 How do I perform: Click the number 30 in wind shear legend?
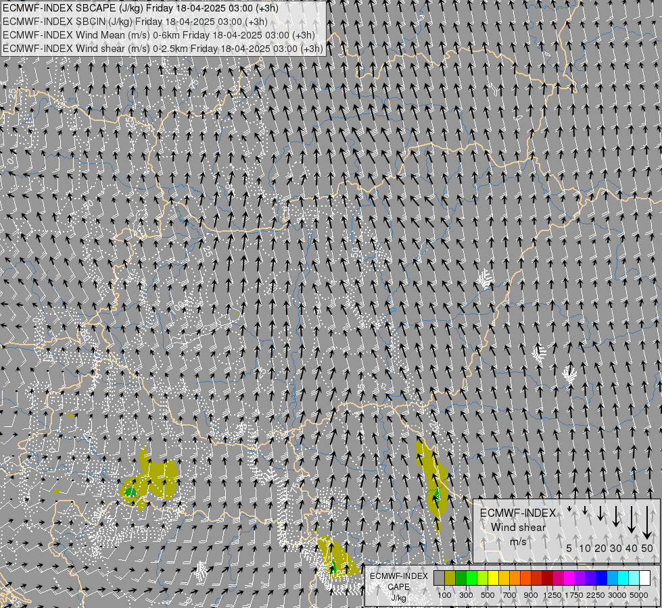pos(615,549)
